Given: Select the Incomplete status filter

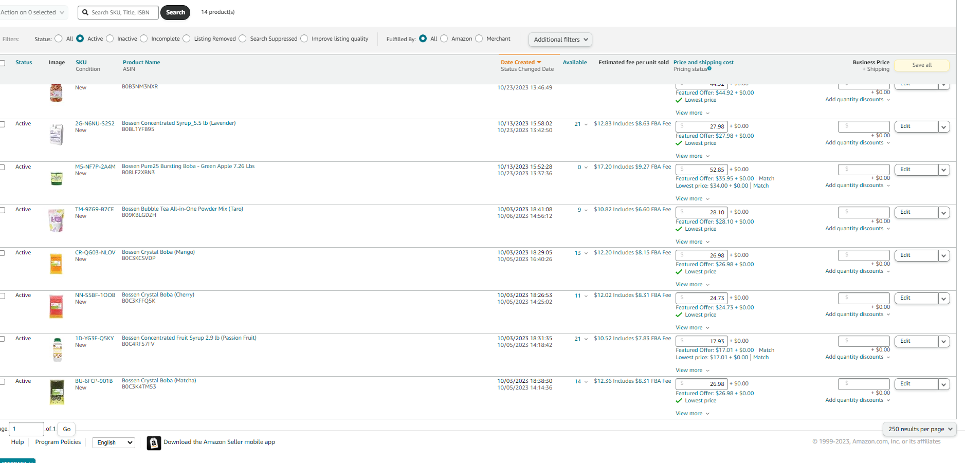Looking at the screenshot, I should (144, 39).
